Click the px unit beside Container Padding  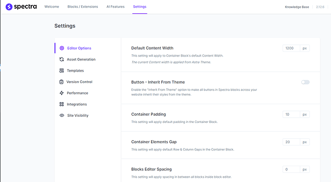coord(305,114)
